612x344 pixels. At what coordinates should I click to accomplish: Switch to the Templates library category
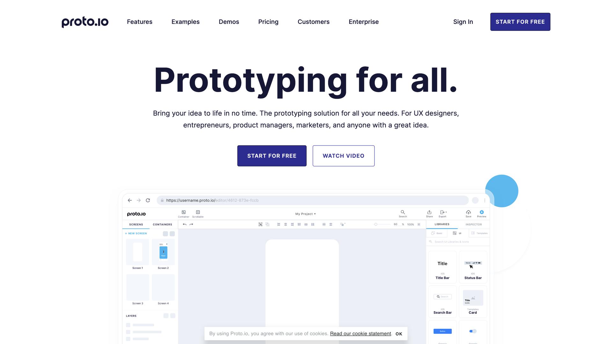click(479, 233)
